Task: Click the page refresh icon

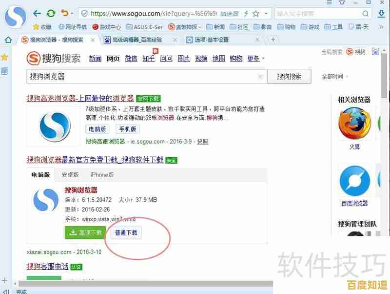Action: [50, 12]
